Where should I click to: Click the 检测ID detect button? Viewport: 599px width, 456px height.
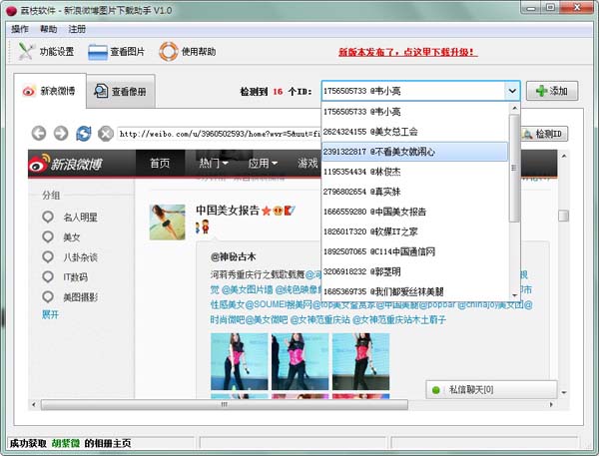coord(542,133)
